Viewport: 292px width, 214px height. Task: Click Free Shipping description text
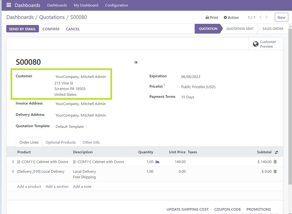point(84,177)
